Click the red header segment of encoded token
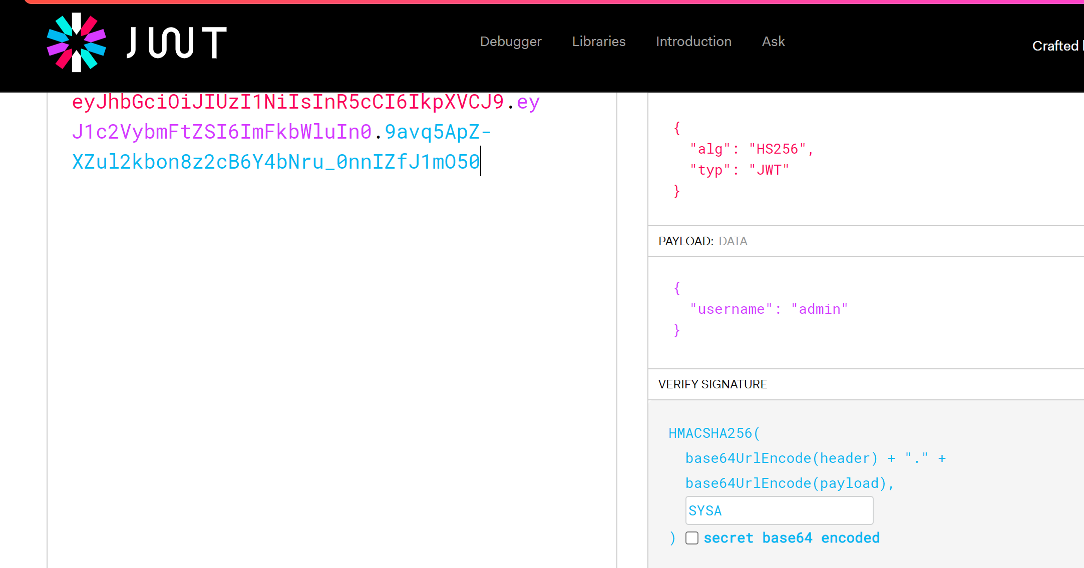Viewport: 1084px width, 568px height. click(287, 102)
